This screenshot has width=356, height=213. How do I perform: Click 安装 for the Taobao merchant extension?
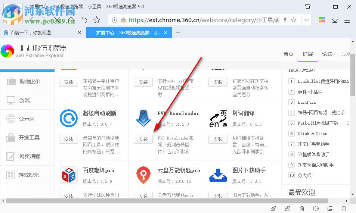tap(68, 82)
